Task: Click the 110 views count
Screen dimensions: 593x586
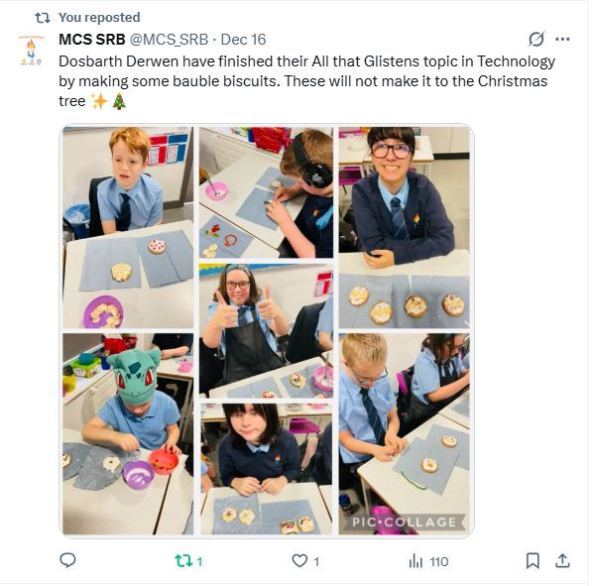Action: [438, 562]
